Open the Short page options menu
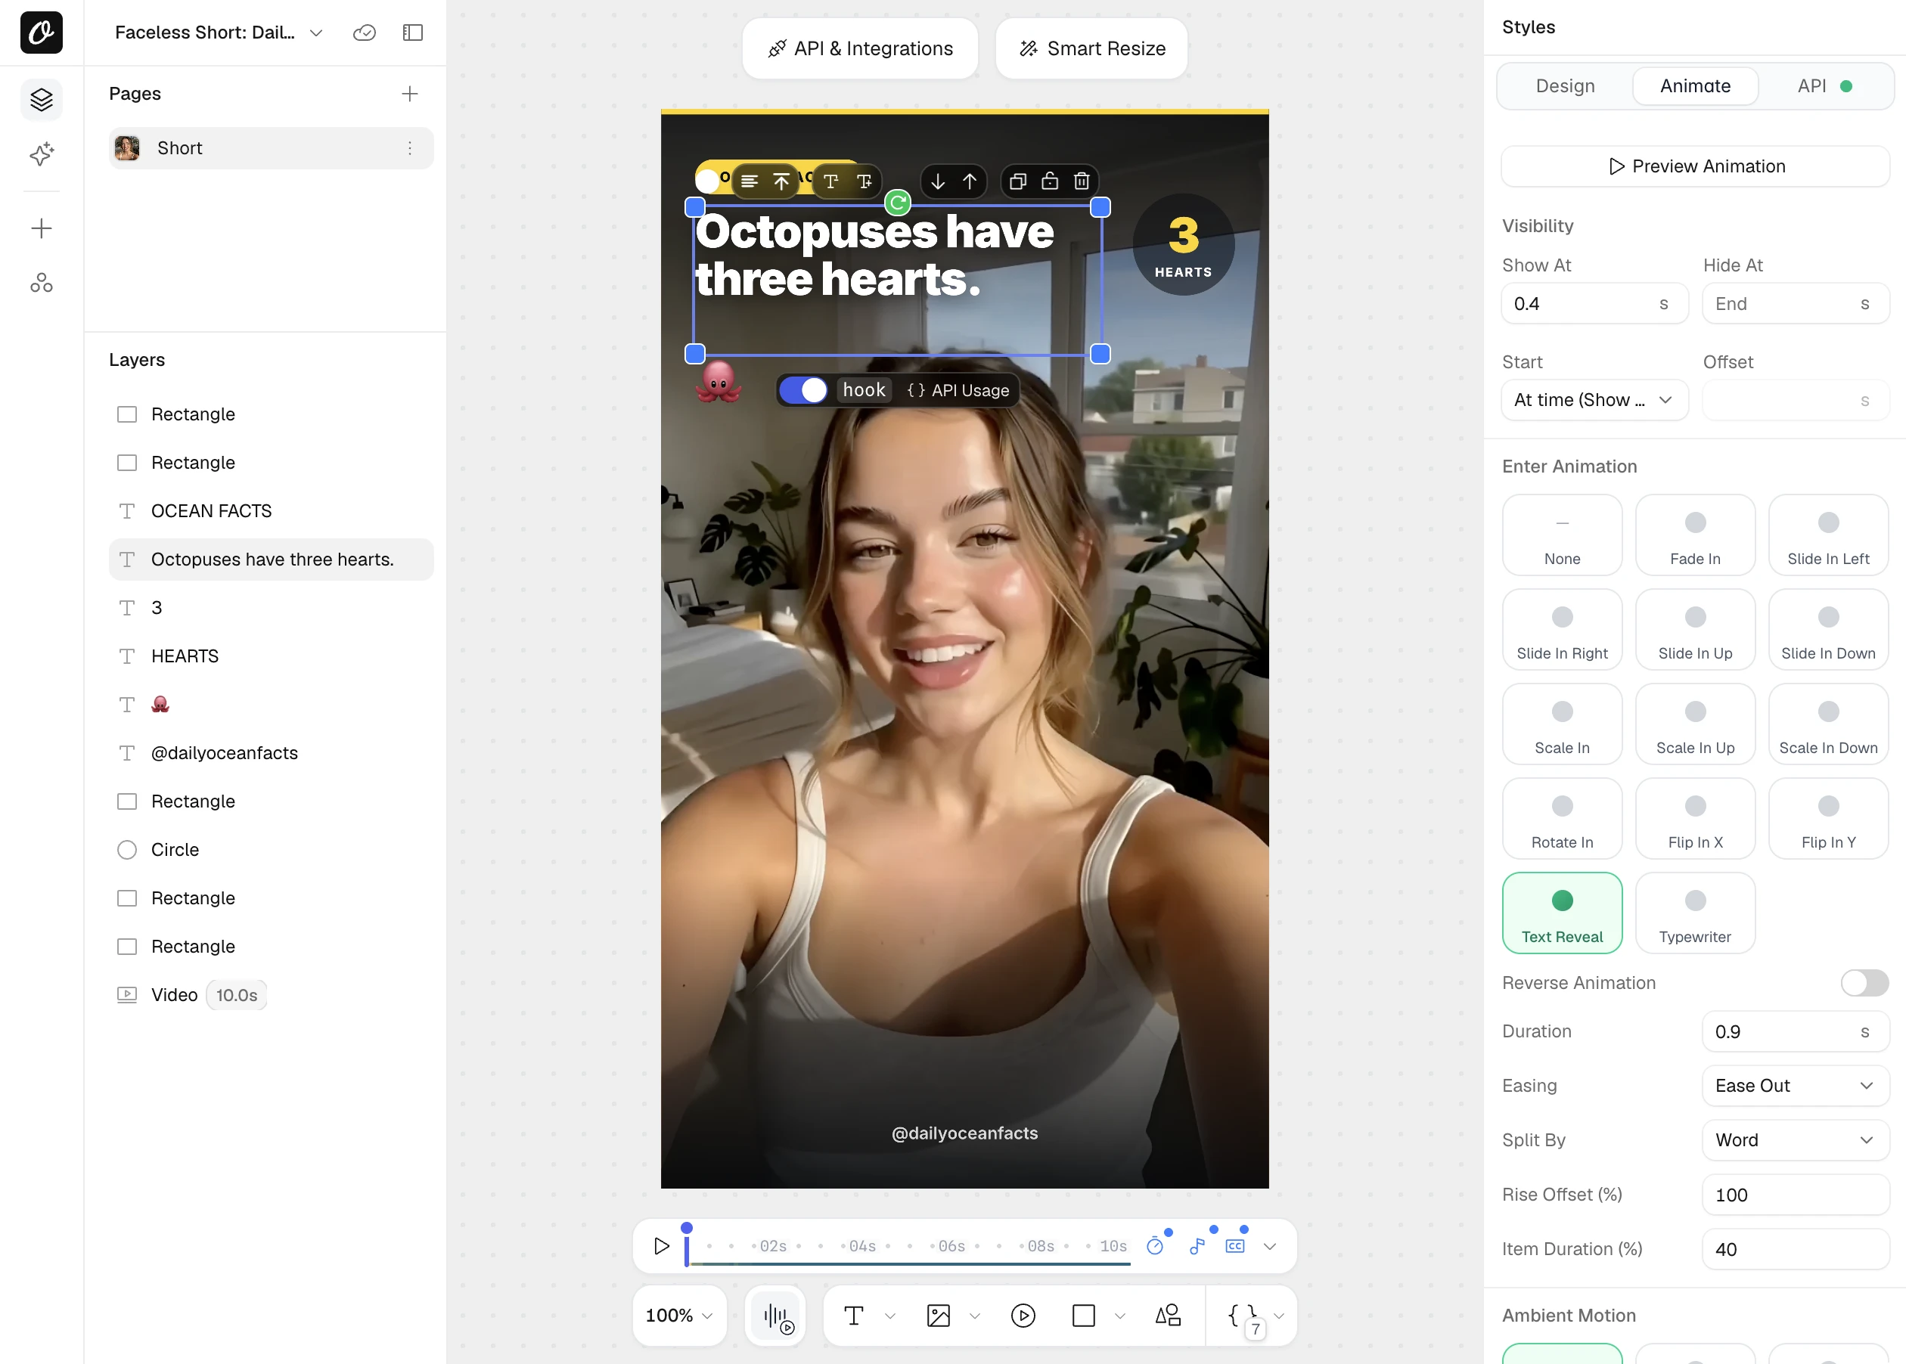The height and width of the screenshot is (1364, 1906). [x=410, y=148]
